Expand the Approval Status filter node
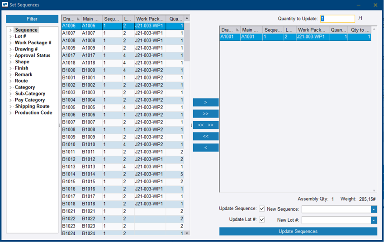Viewport: 384px width, 242px height. [10, 56]
